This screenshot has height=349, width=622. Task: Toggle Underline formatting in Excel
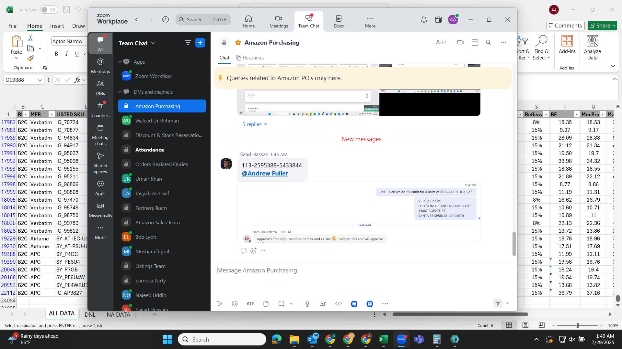pos(77,54)
